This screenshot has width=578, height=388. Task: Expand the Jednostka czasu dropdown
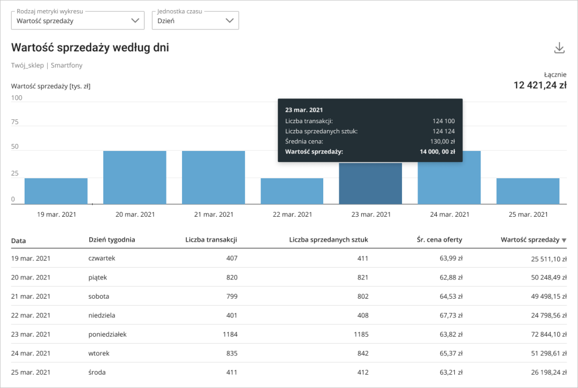(195, 21)
